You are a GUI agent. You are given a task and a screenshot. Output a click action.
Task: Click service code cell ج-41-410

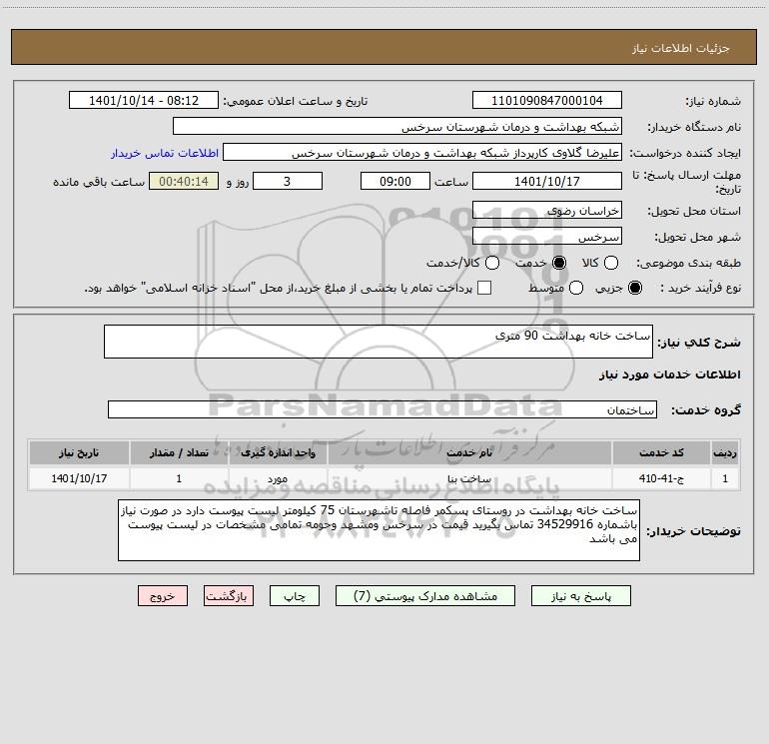[661, 478]
